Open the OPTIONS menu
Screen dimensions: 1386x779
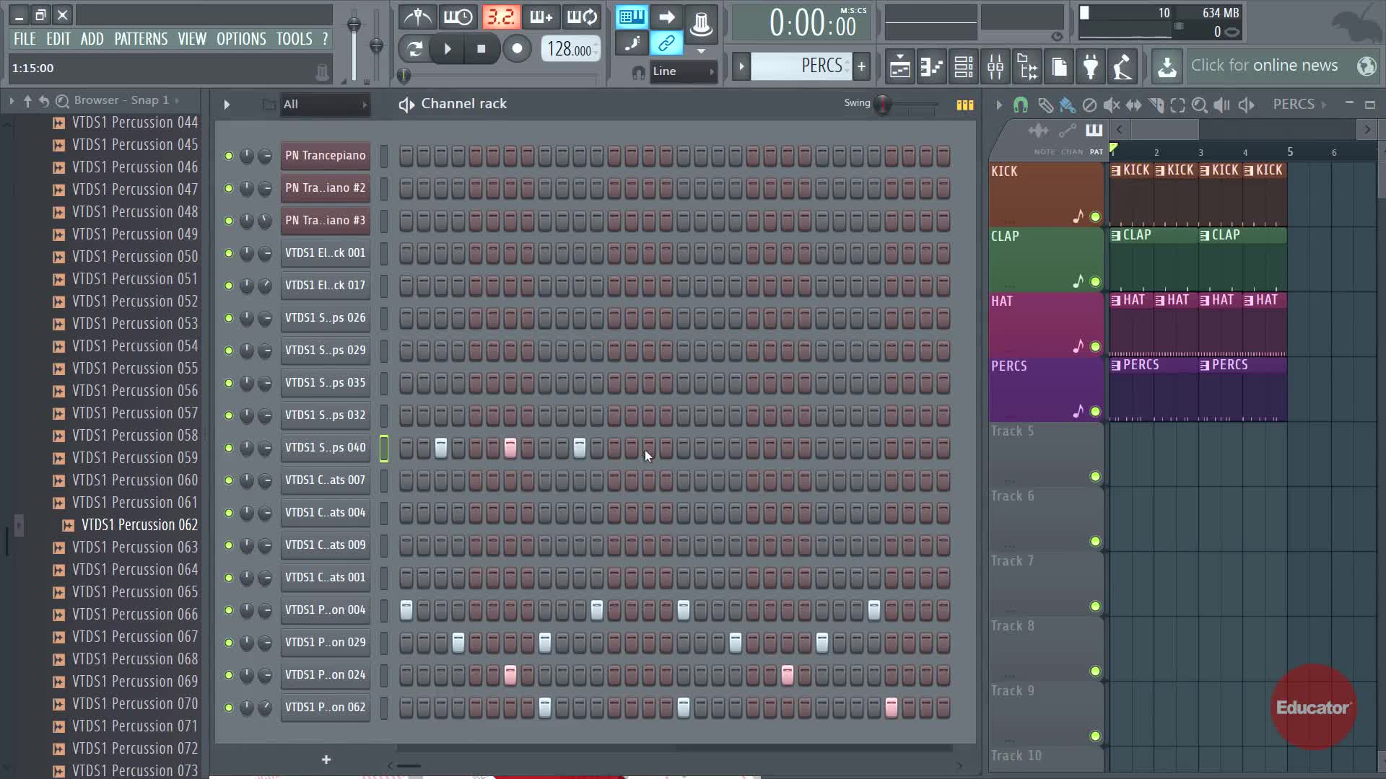pyautogui.click(x=241, y=39)
